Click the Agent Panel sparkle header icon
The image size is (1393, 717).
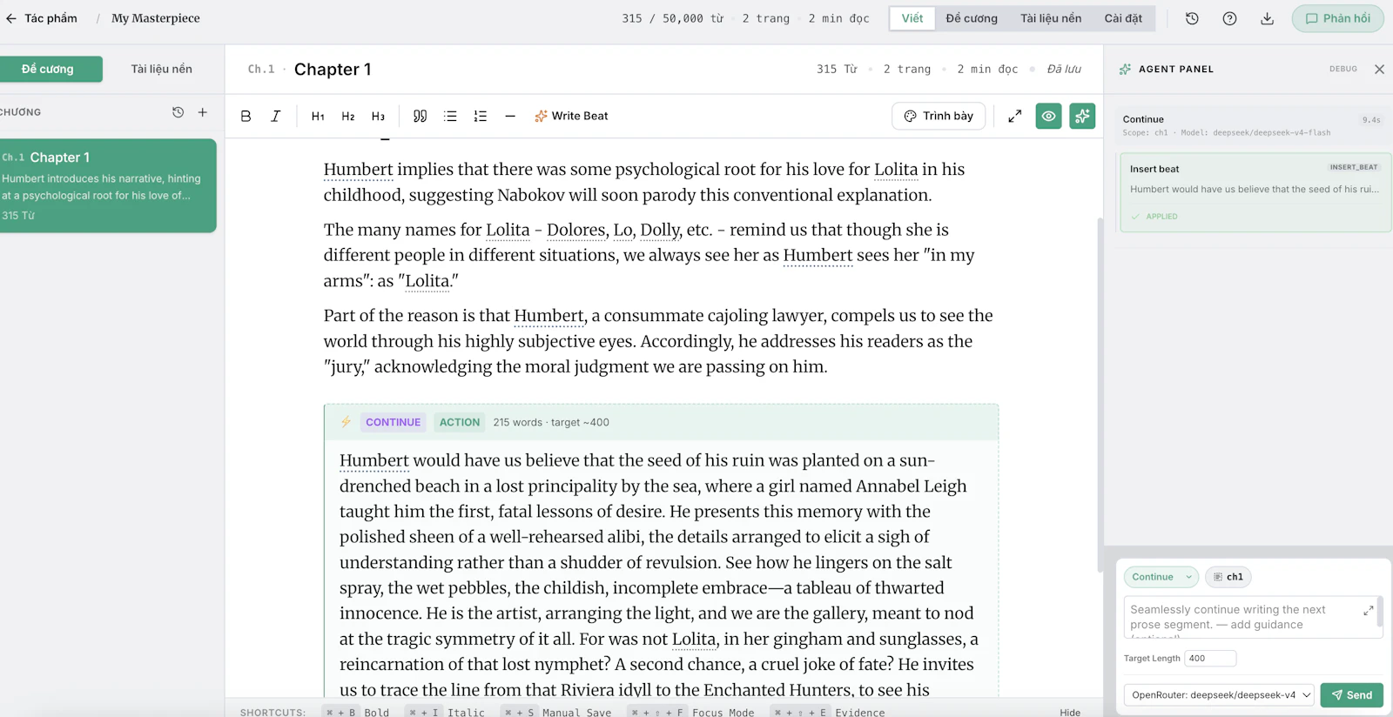[x=1125, y=69]
